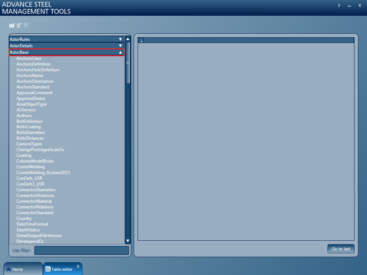
Task: Open the BoltsDistances table
Action: 30,138
